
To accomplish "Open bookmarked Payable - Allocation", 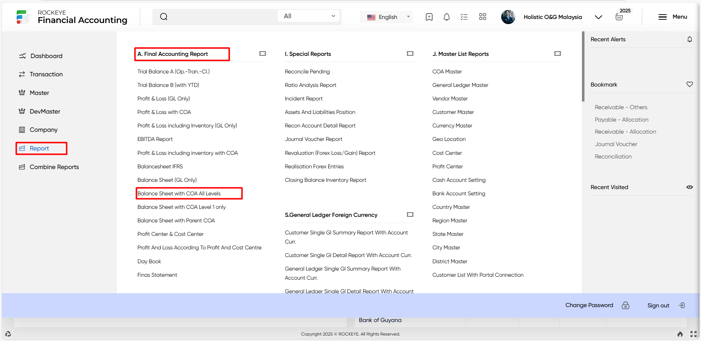I will point(622,120).
